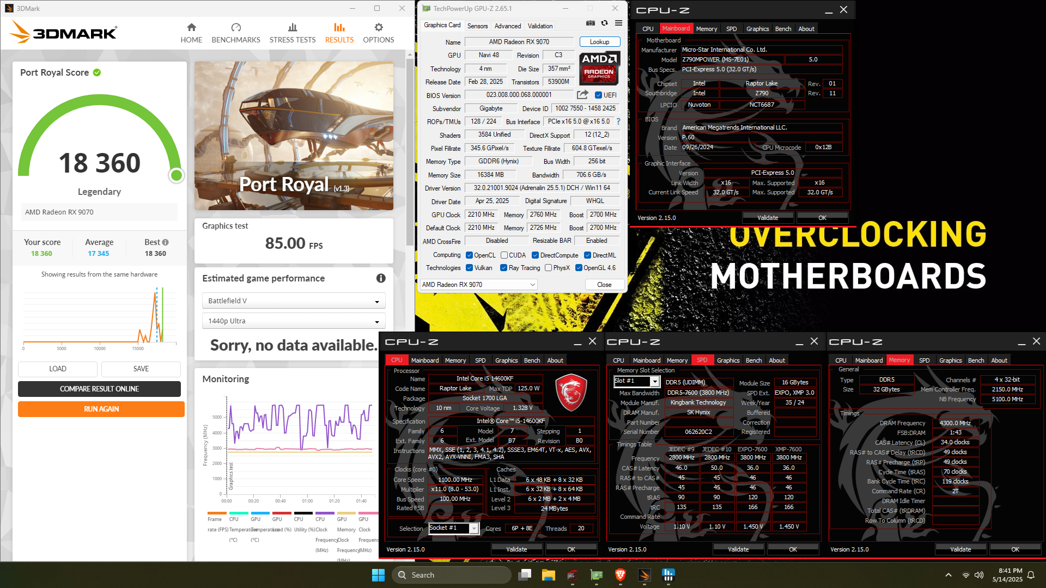The height and width of the screenshot is (588, 1046).
Task: Toggle the OpenGL 4.6 checkbox
Action: click(x=579, y=268)
